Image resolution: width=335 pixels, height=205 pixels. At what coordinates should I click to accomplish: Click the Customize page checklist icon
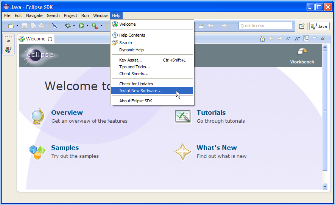pos(306,39)
